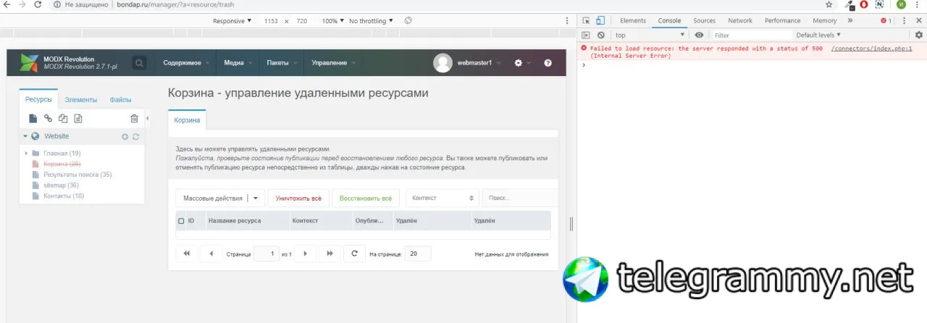Image resolution: width=927 pixels, height=323 pixels.
Task: Open the Контекст filter combo box
Action: (x=442, y=198)
